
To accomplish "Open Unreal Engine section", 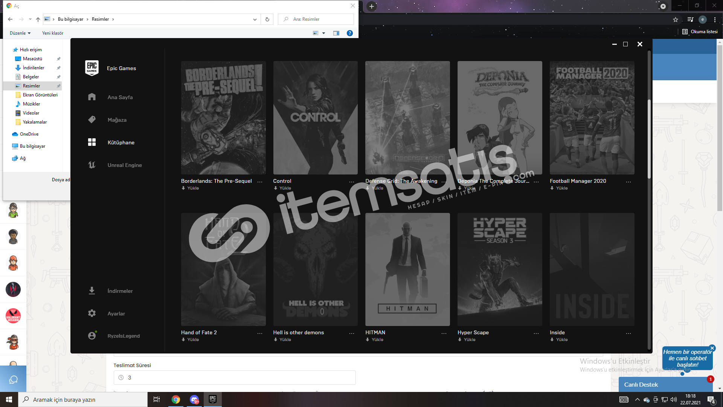I will click(125, 165).
